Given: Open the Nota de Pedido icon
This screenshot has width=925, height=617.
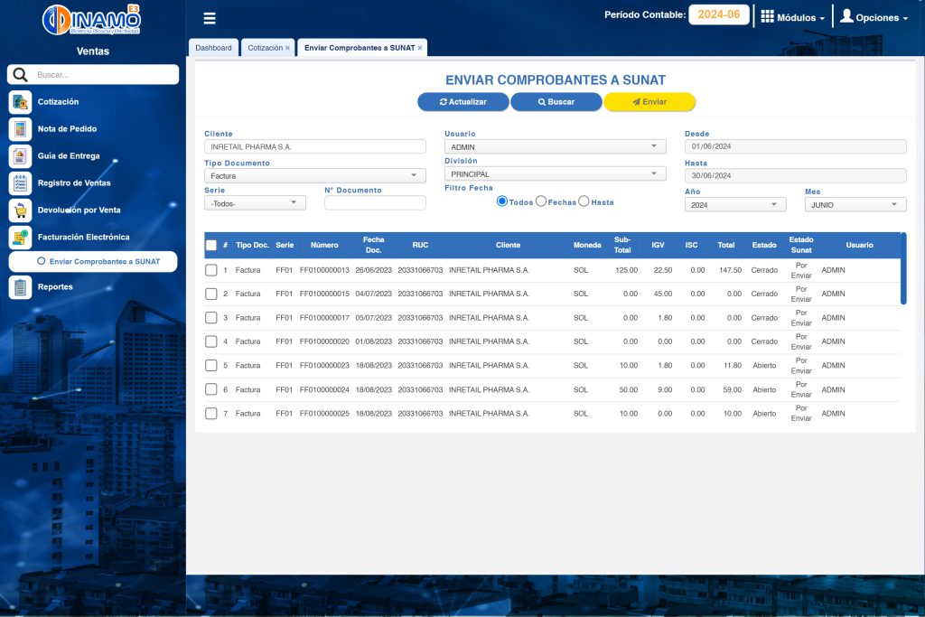Looking at the screenshot, I should click(x=20, y=129).
